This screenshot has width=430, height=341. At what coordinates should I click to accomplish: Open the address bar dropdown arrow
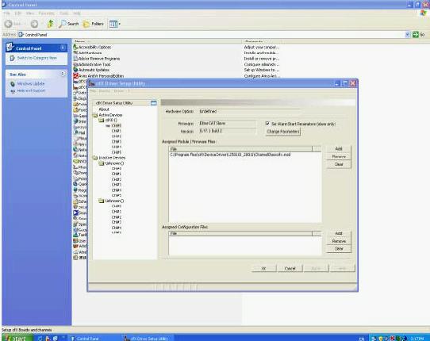408,35
